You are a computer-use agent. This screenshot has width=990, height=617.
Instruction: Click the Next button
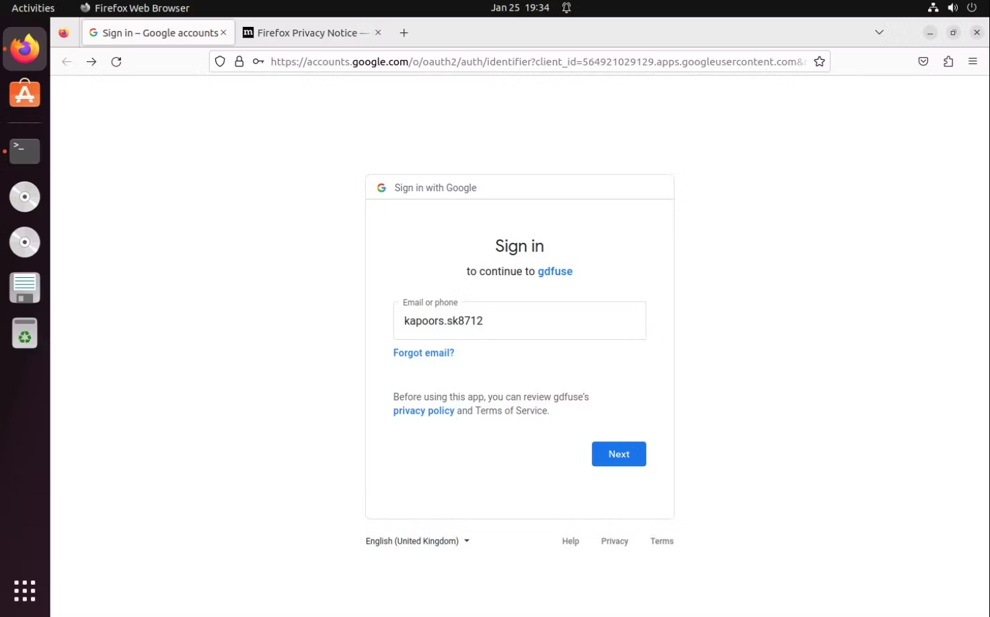pyautogui.click(x=619, y=454)
